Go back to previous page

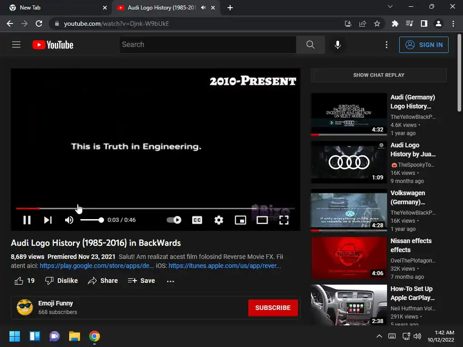[x=10, y=23]
